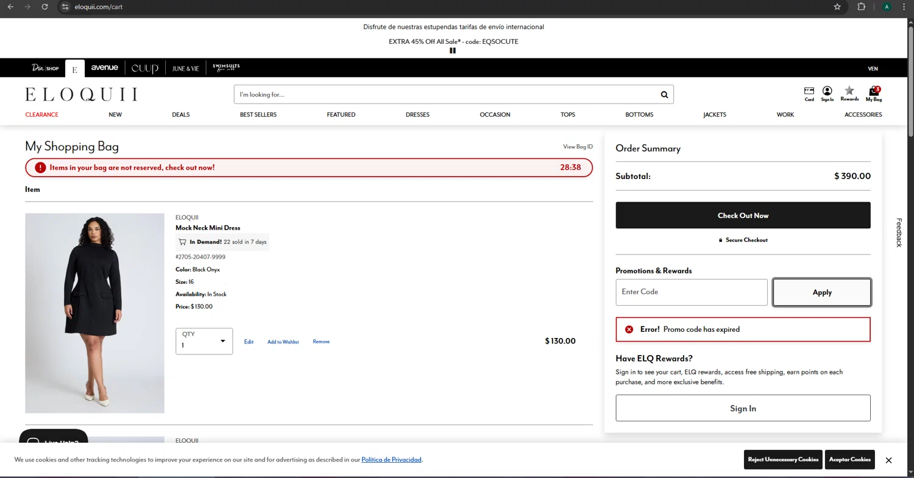
Task: Click the search magnifier icon
Action: pyautogui.click(x=664, y=94)
